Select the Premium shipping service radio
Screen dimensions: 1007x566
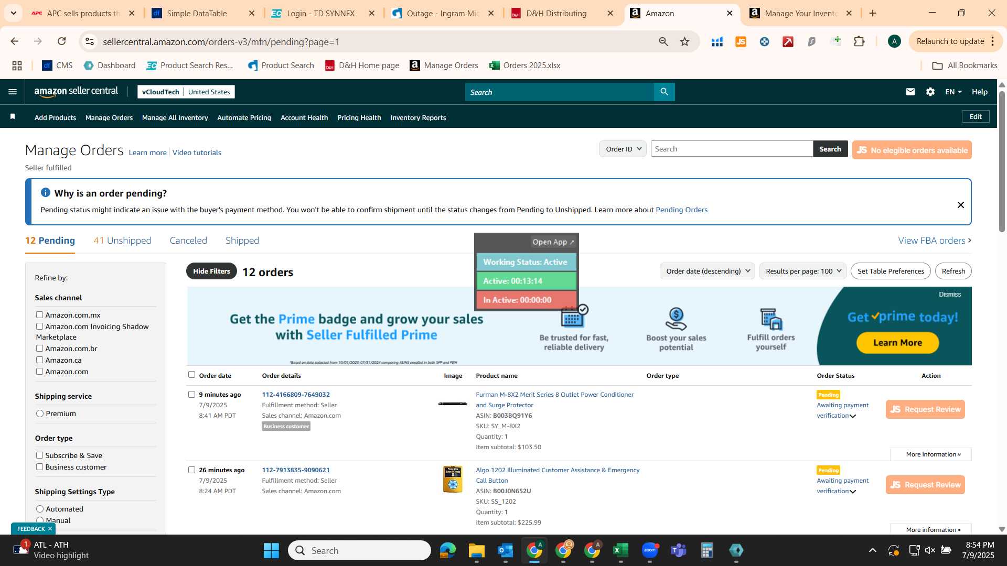40,413
